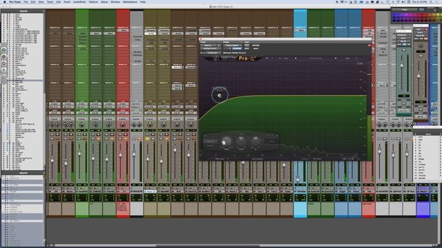The height and width of the screenshot is (248, 442).
Task: Bypass the selected EQ band via its power icon
Action: click(205, 136)
